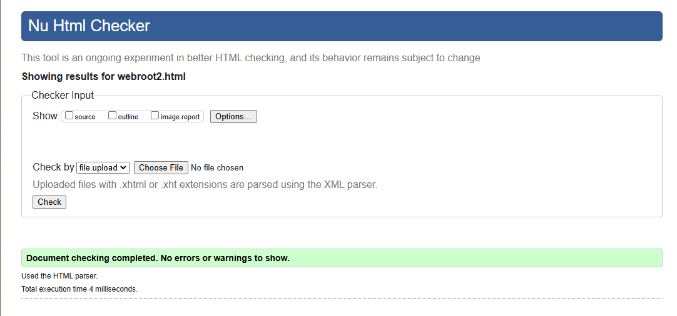Screen dimensions: 677x316
Task: Click the 'Check by' label
Action: pos(53,167)
